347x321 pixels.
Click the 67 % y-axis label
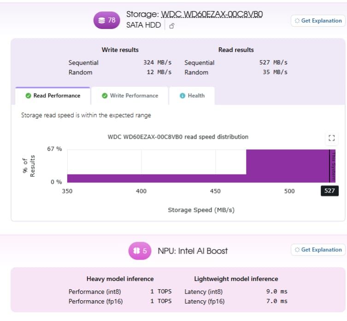[54, 149]
